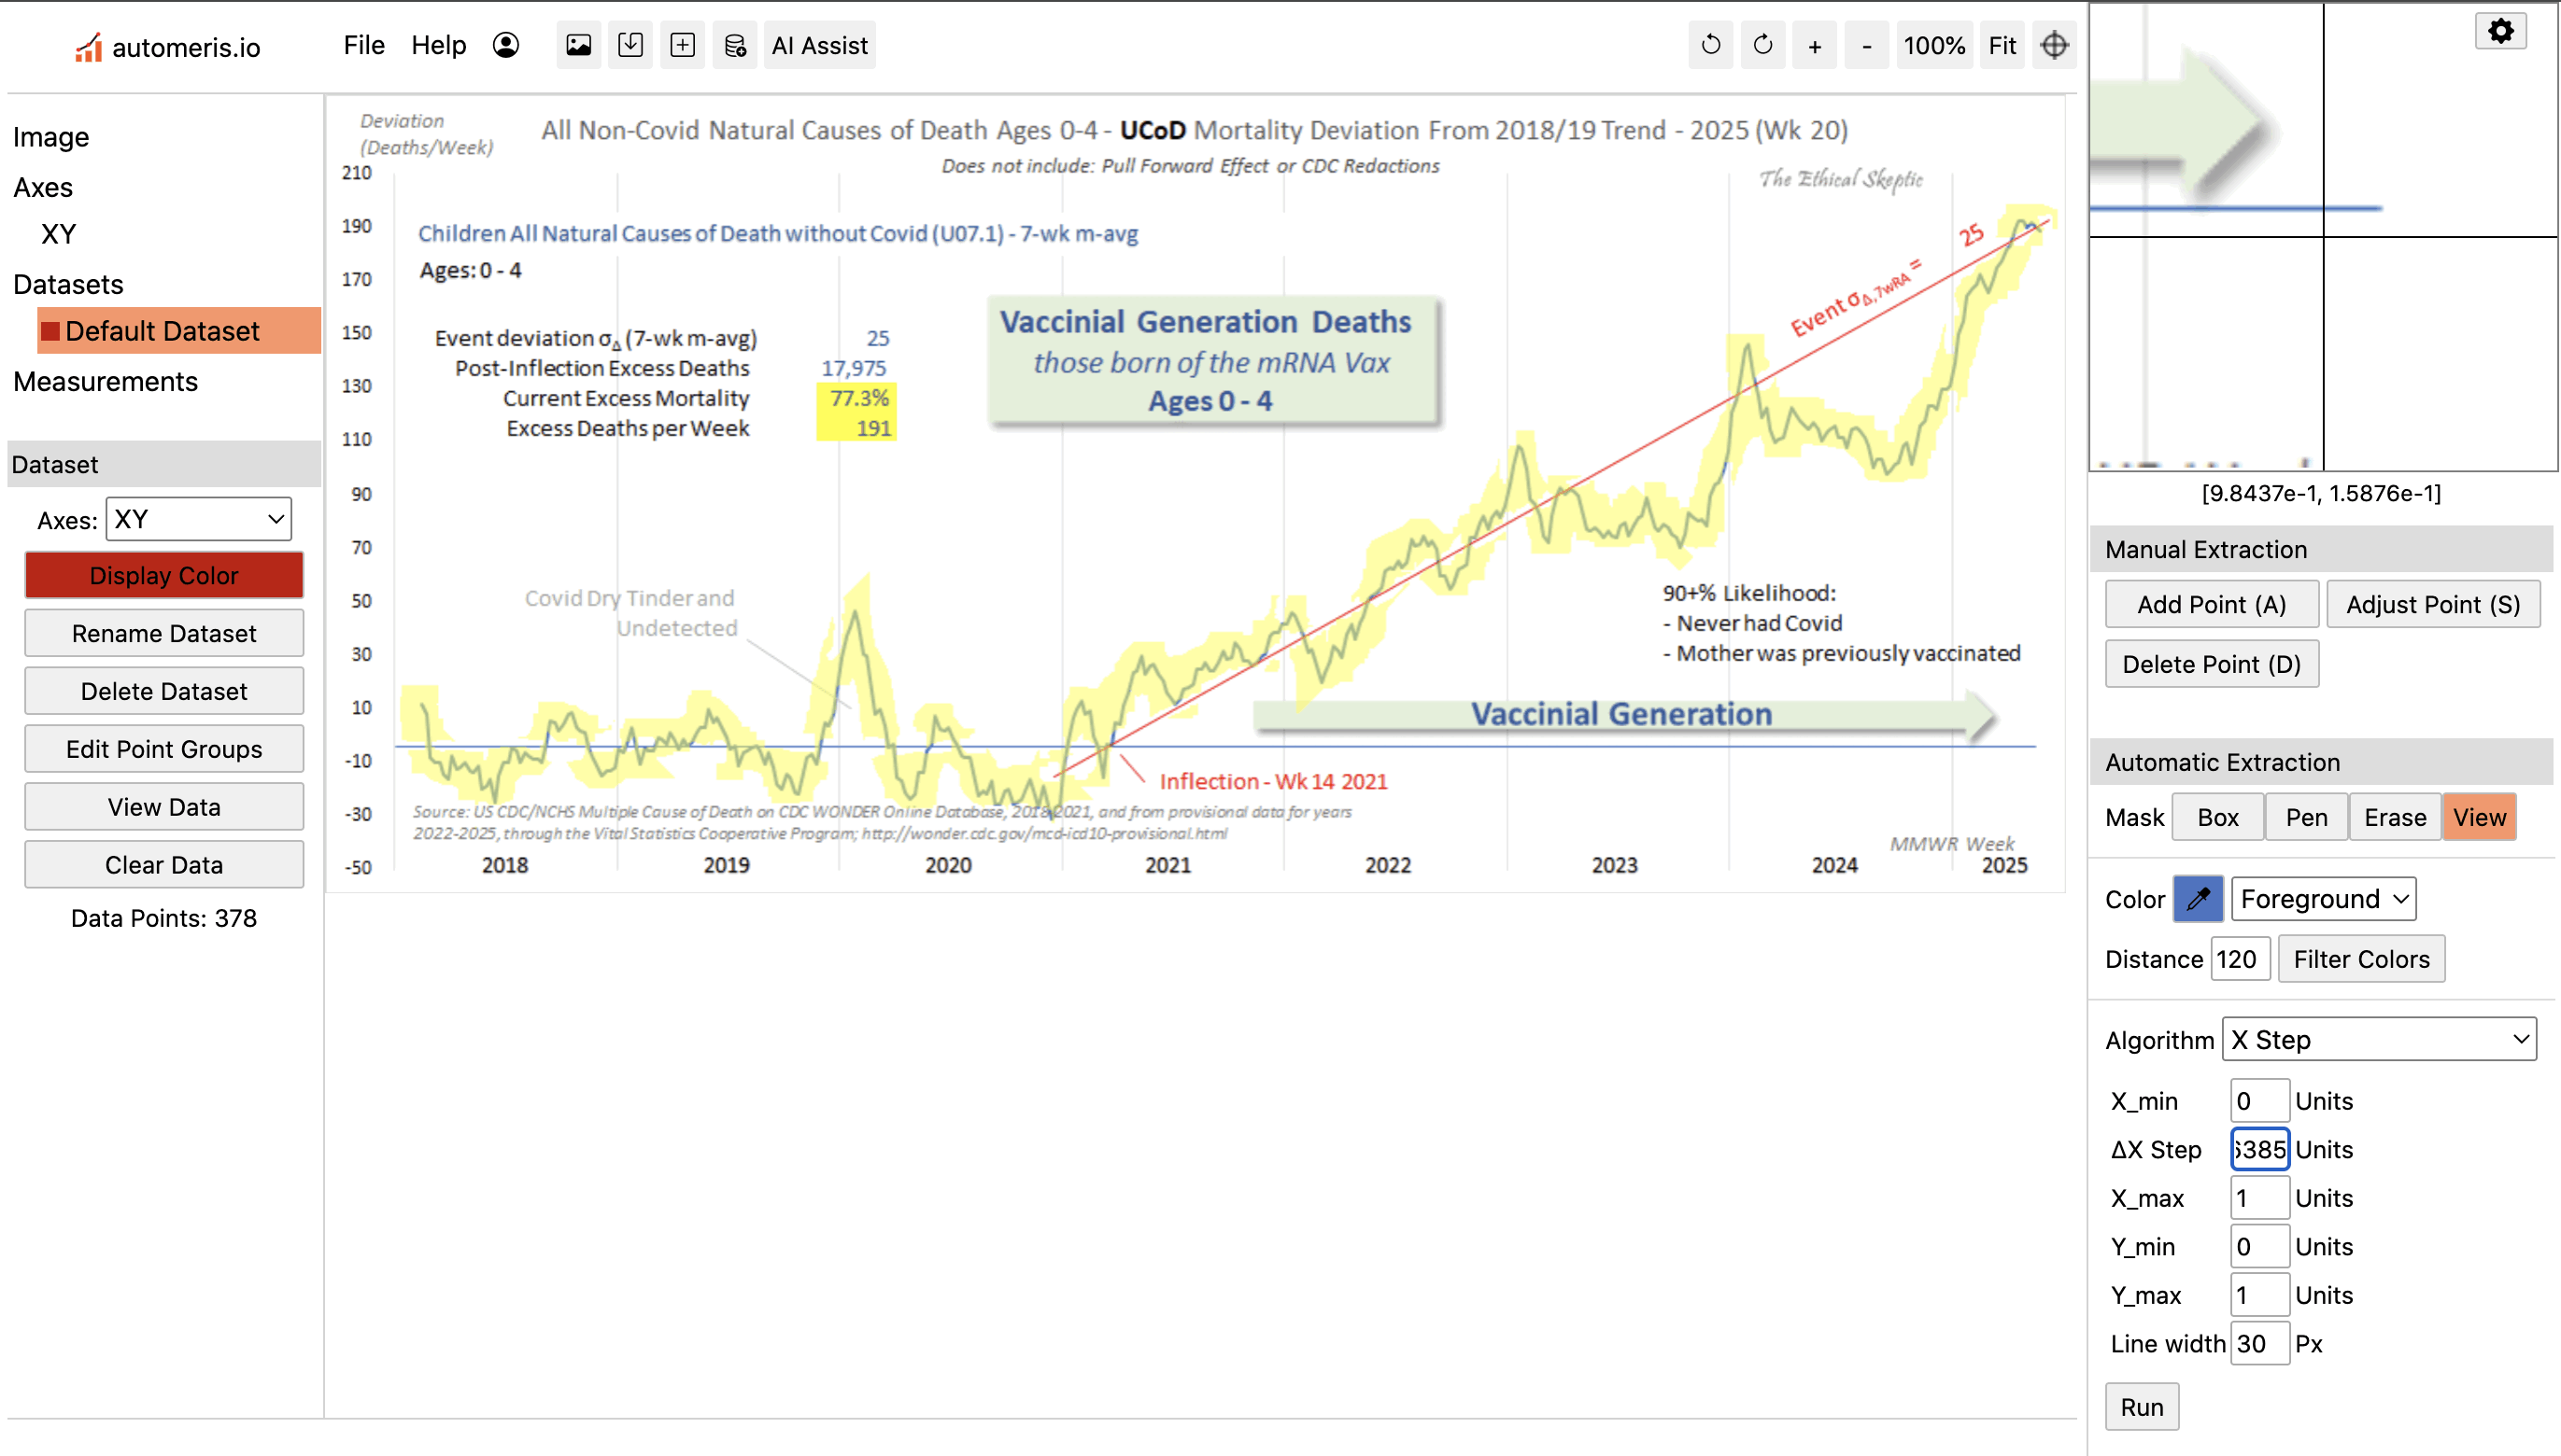
Task: Open zoom panel settings gear
Action: click(x=2500, y=31)
